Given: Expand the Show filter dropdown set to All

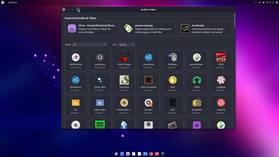Looking at the screenshot, I should point(90,44).
